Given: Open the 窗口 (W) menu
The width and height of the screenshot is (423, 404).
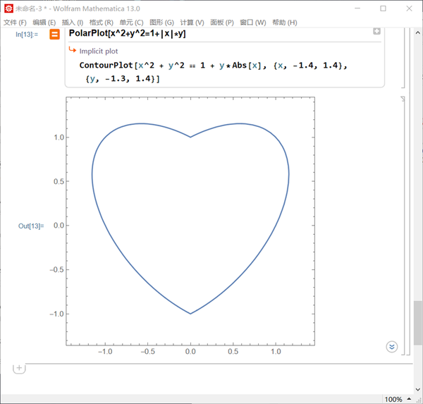Looking at the screenshot, I should (253, 23).
